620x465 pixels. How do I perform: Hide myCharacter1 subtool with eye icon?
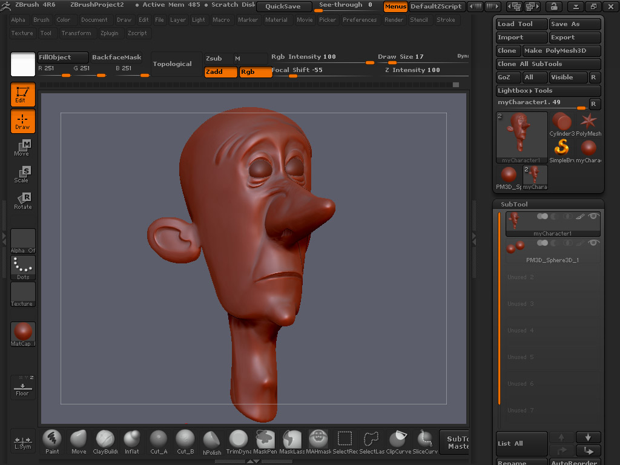click(x=593, y=216)
